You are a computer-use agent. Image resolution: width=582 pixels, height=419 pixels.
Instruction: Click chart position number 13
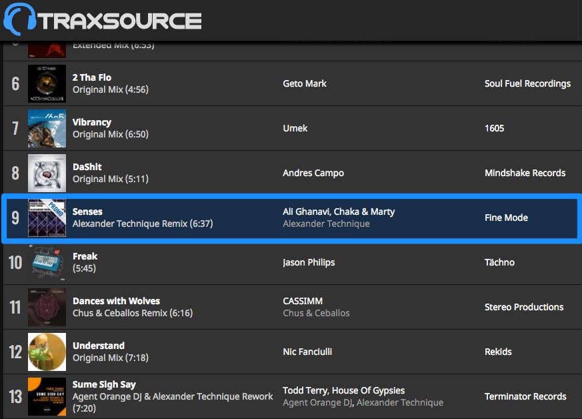15,396
